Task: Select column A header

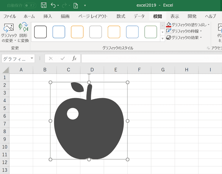Action: pyautogui.click(x=21, y=70)
